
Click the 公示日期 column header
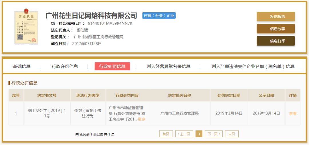tap(266, 95)
